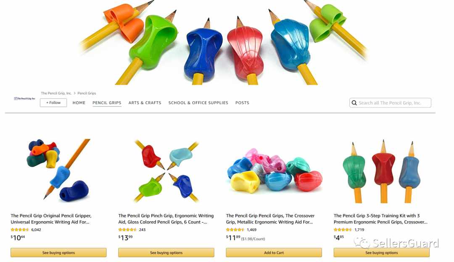Focus the store search field
Screen dimensions: 454x262
coord(390,103)
